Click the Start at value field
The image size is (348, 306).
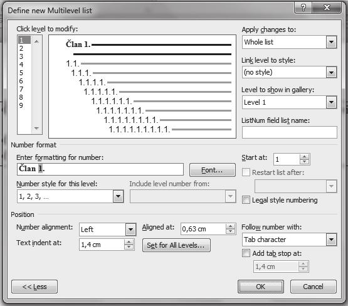[x=287, y=159]
